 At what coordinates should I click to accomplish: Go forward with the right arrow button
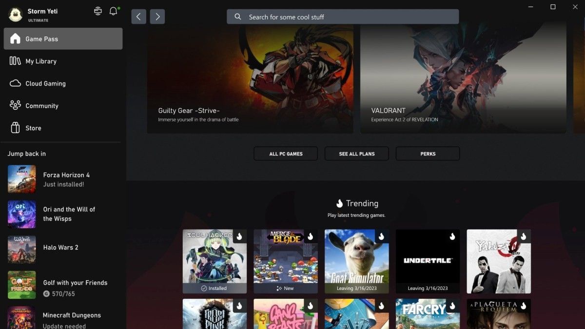tap(157, 17)
